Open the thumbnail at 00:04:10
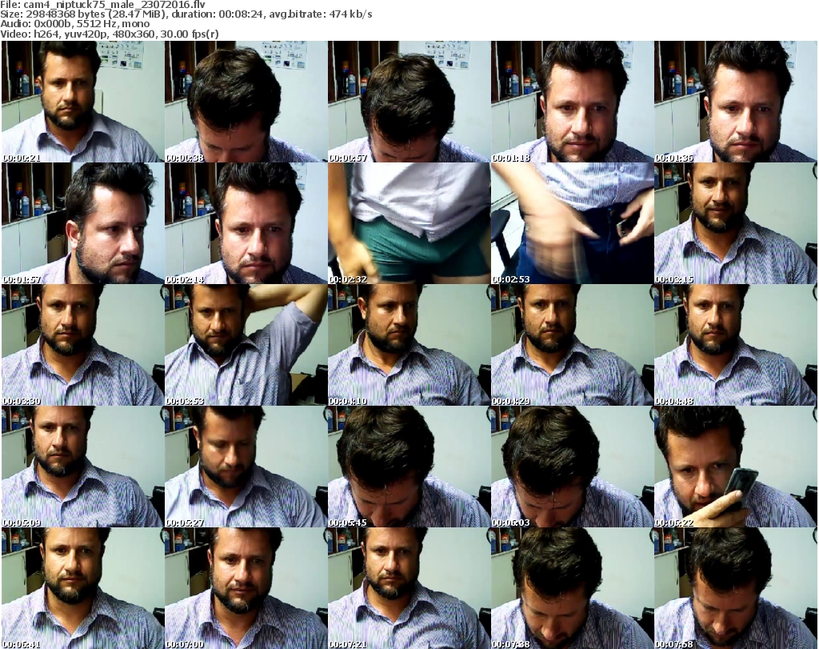 point(409,345)
